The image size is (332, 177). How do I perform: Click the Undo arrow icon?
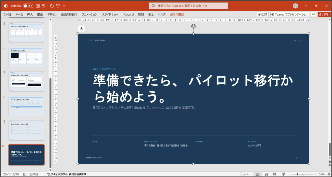[44, 6]
